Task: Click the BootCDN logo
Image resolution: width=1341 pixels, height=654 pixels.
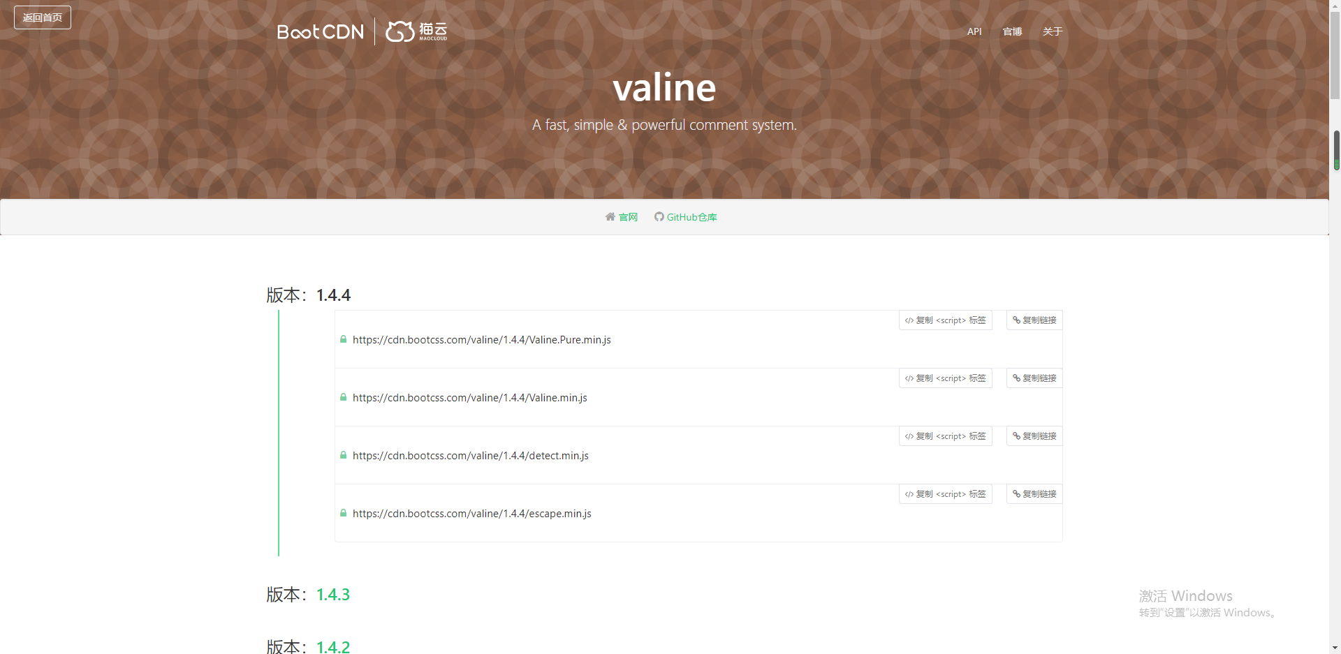Action: pyautogui.click(x=321, y=32)
